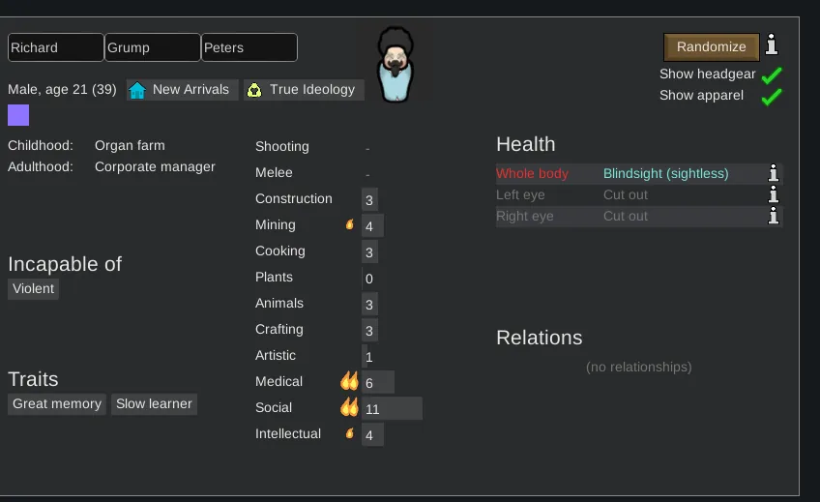Edit the nickname field Grump
820x502 pixels.
pos(153,47)
